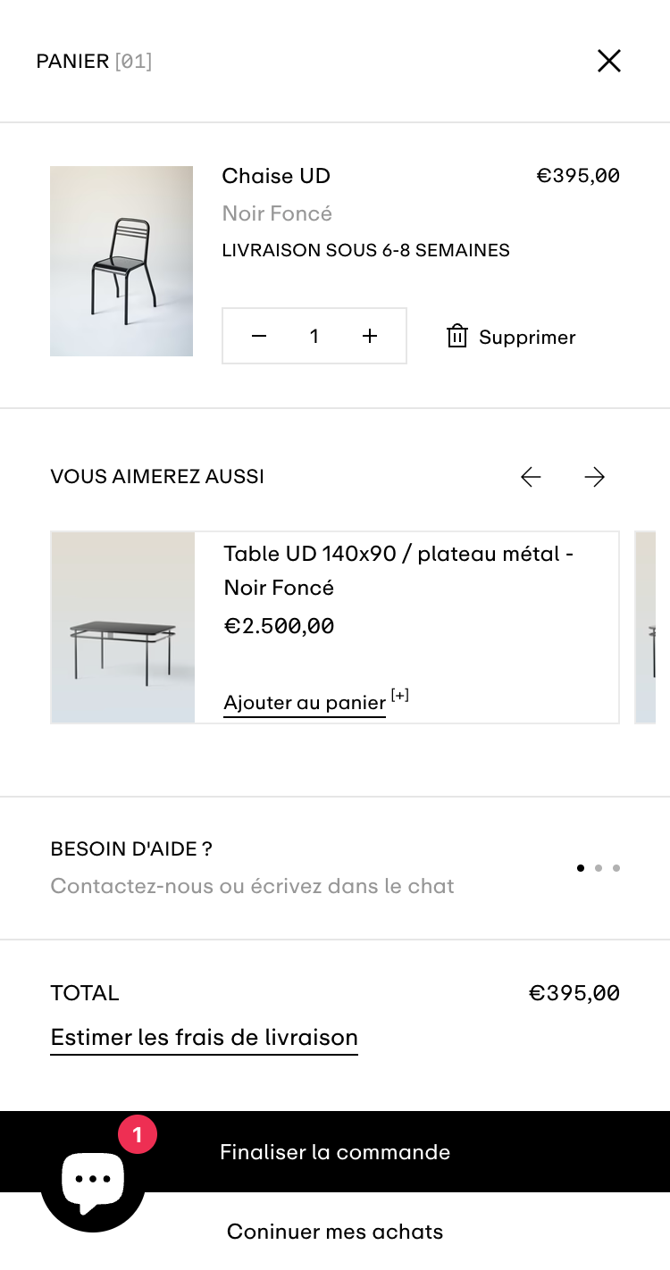Viewport: 670px width, 1270px height.
Task: Open the Chaise UD product thumbnail
Action: pyautogui.click(x=121, y=261)
